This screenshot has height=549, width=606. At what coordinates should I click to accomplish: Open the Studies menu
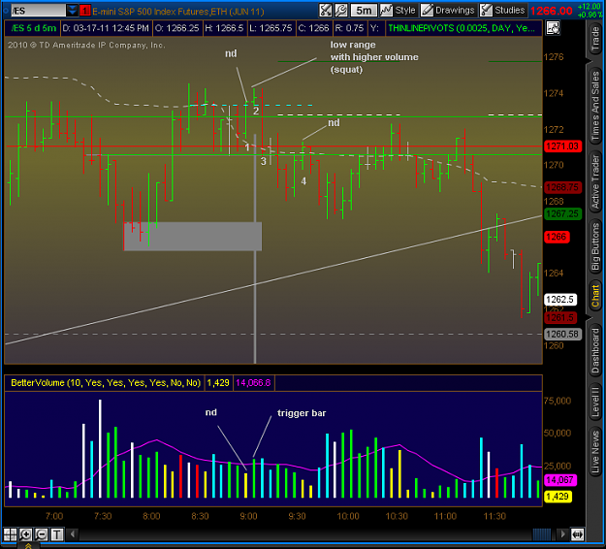[x=502, y=10]
